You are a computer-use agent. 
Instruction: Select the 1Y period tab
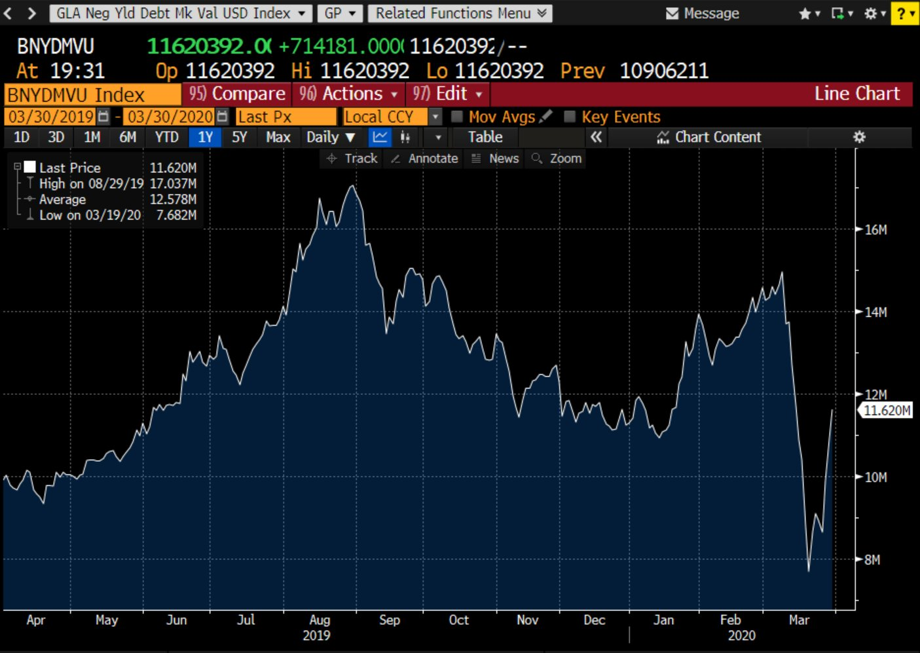[x=206, y=137]
